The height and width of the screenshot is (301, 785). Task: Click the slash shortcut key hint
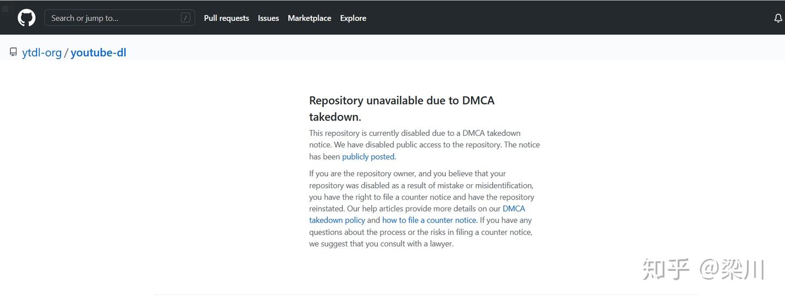pos(186,18)
